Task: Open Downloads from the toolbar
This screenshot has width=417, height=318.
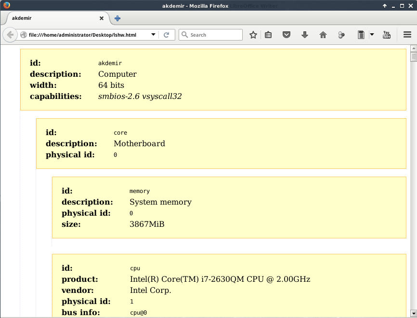Action: 305,35
